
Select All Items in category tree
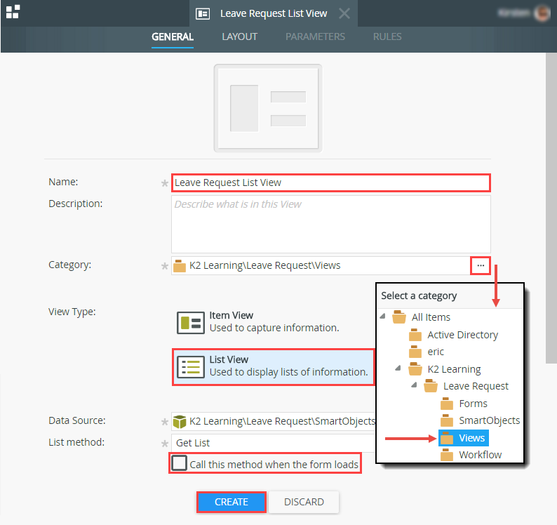[x=431, y=317]
